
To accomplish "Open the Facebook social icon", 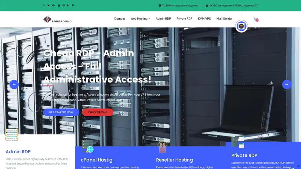I will (44, 5).
